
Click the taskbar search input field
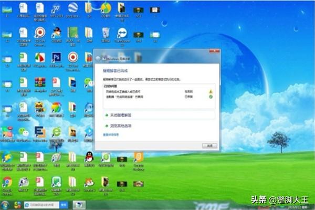42,205
